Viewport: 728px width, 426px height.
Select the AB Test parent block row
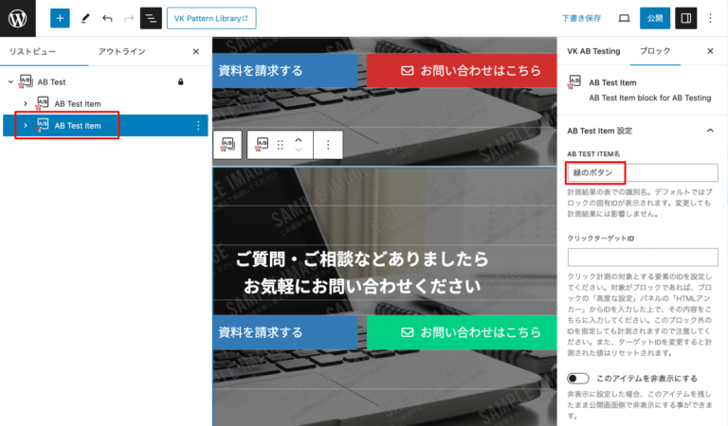click(105, 82)
